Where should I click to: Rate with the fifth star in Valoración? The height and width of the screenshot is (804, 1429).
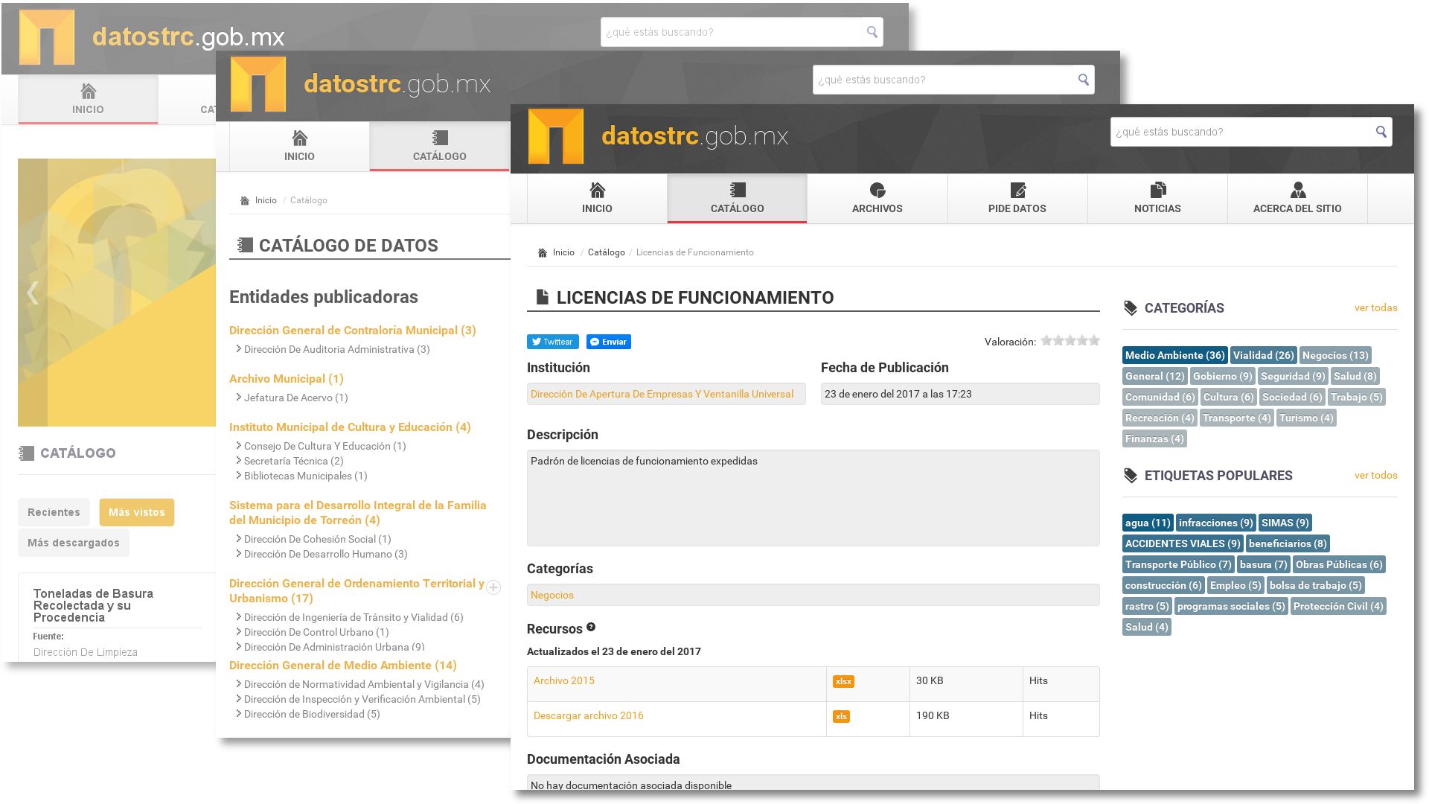[x=1094, y=341]
